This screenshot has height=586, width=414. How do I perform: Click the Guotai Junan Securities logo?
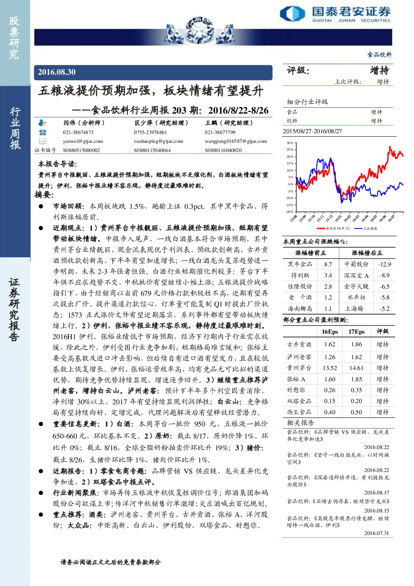pyautogui.click(x=336, y=14)
